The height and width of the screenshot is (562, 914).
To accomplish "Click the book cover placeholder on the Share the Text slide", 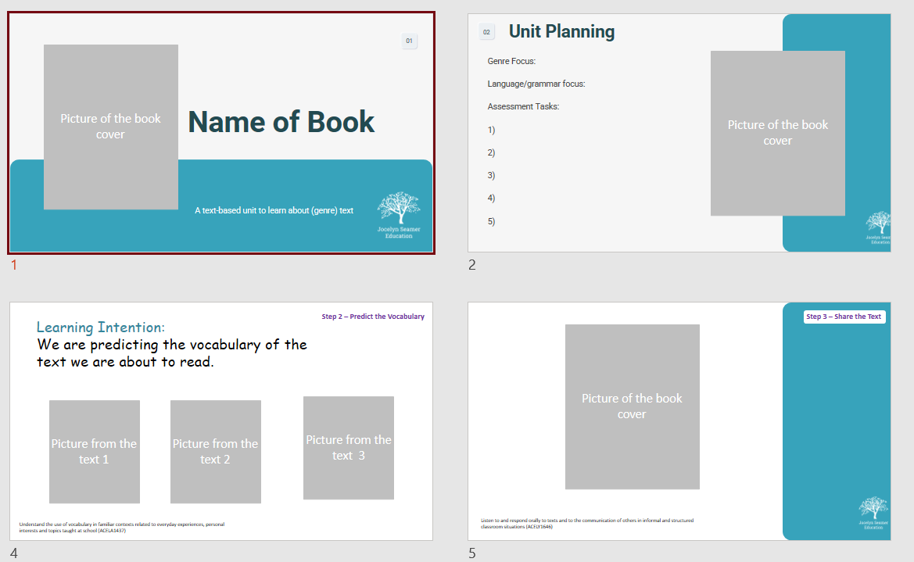I will [633, 407].
